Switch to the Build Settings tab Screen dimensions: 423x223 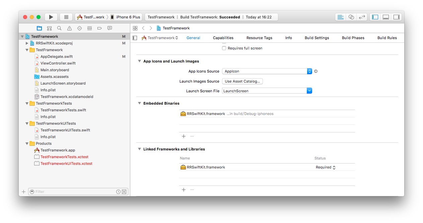(317, 38)
